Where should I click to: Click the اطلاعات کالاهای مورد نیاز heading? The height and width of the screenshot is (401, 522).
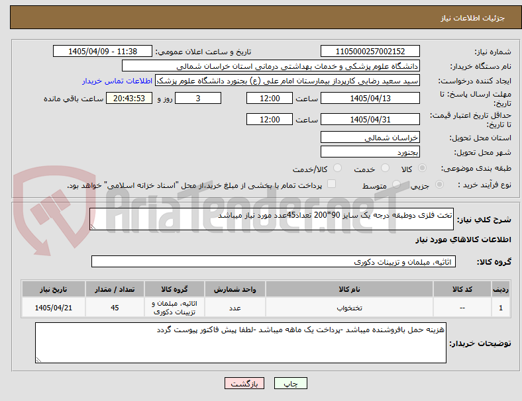point(463,240)
